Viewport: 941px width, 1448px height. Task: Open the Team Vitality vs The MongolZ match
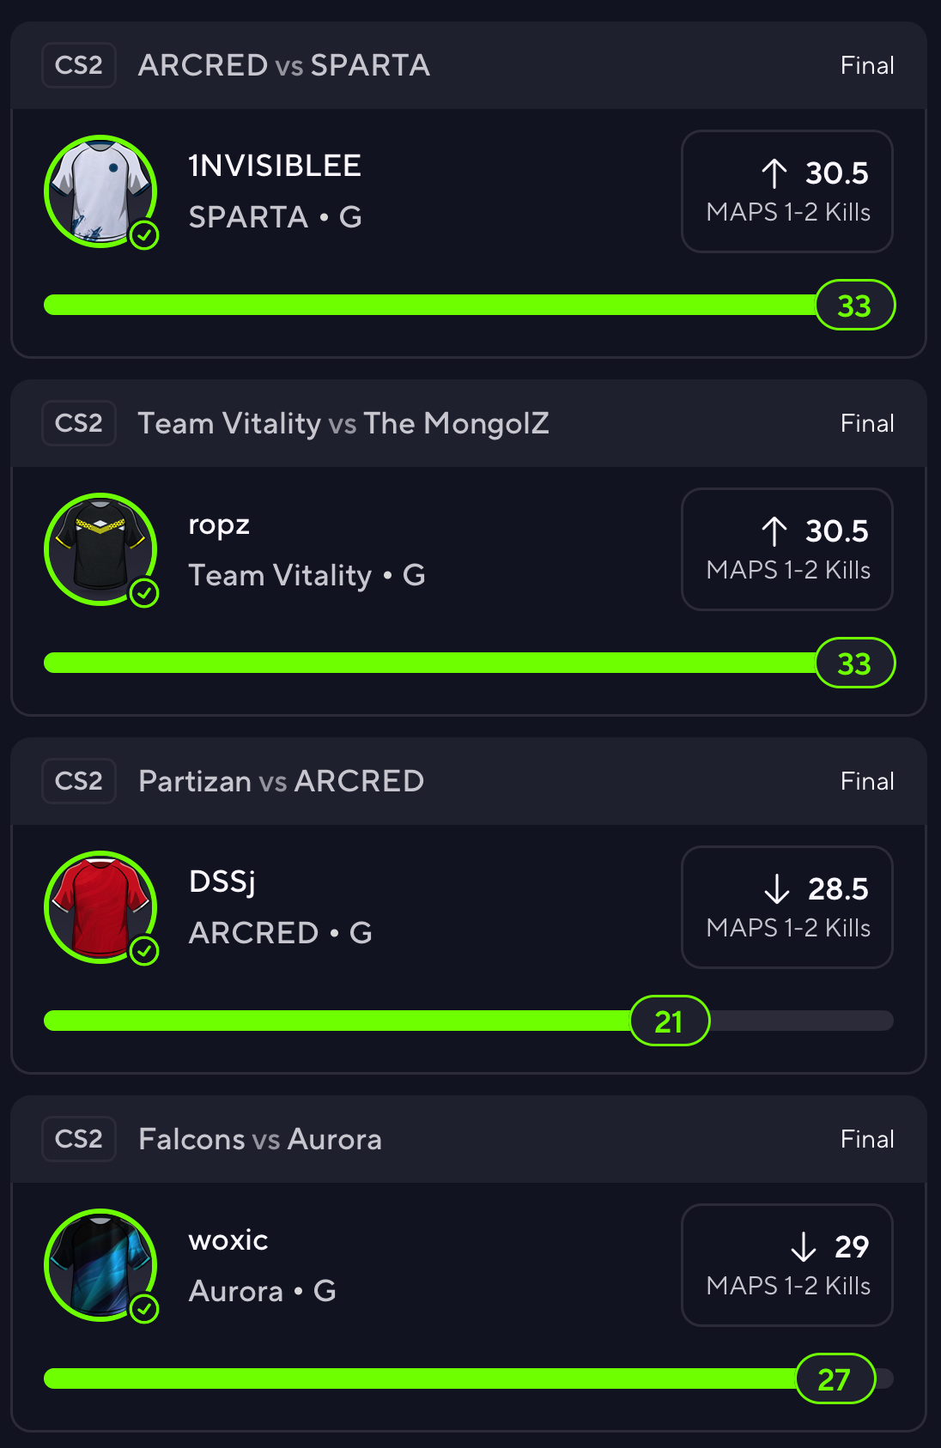[x=343, y=423]
